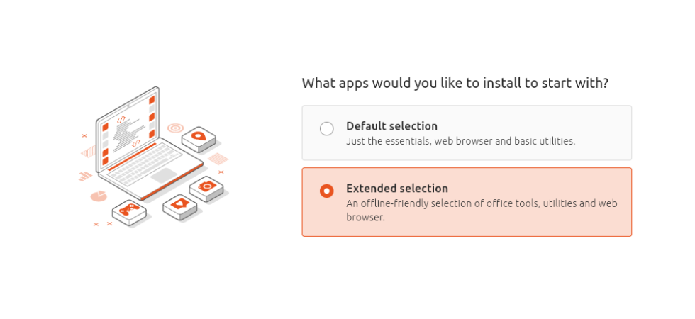This screenshot has width=695, height=319.
Task: Click the camera app tile icon
Action: click(x=206, y=187)
